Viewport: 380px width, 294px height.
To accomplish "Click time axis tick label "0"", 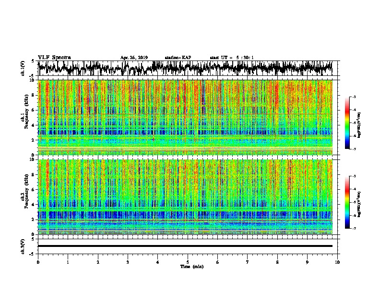I will tap(38, 262).
